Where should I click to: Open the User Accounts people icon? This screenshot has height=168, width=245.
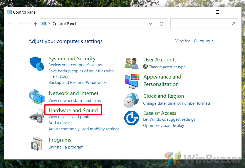(132, 63)
